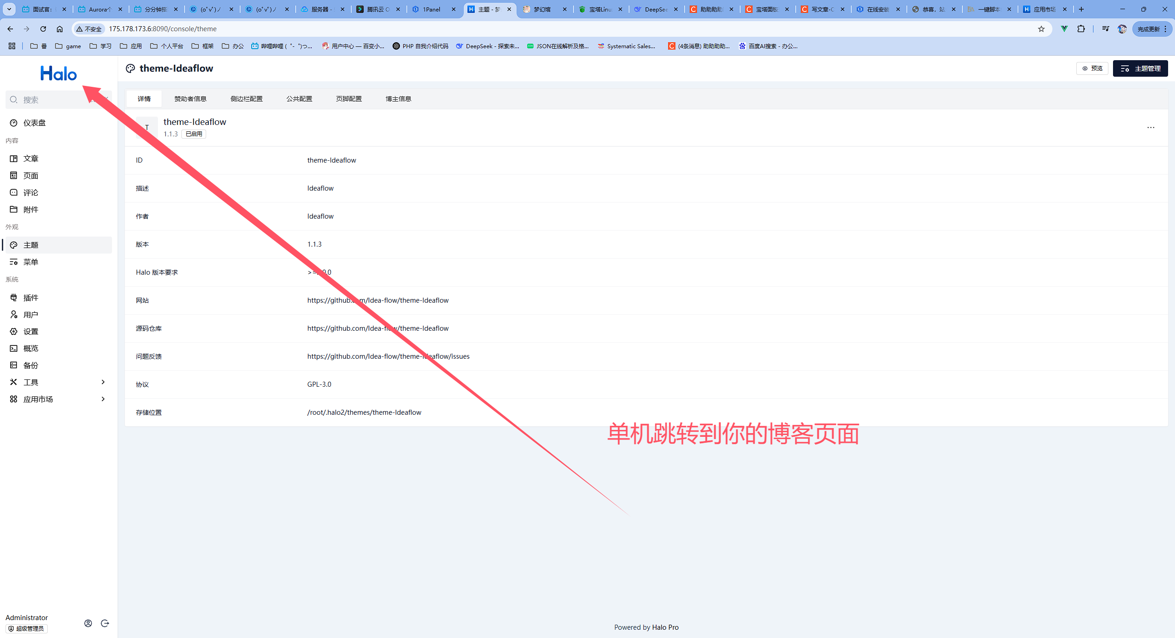Switch to the 页脚配置 tab
Image resolution: width=1175 pixels, height=638 pixels.
349,99
